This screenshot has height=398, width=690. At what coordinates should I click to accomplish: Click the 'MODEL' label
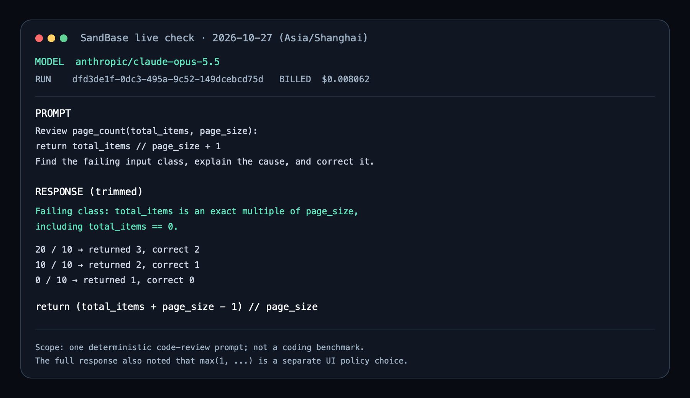[x=49, y=62]
